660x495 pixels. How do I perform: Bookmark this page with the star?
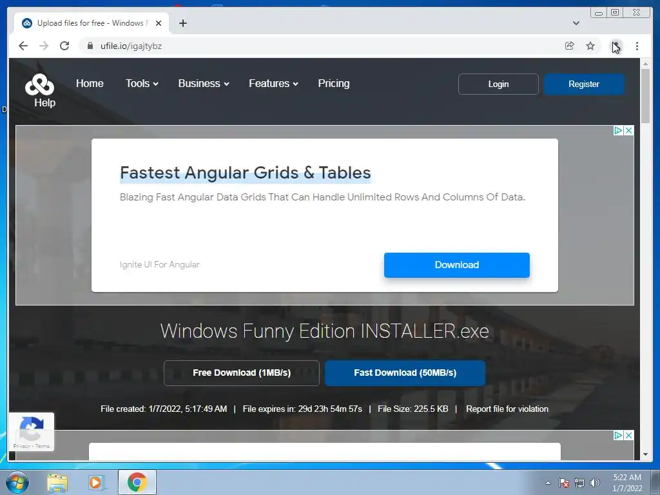[x=590, y=46]
